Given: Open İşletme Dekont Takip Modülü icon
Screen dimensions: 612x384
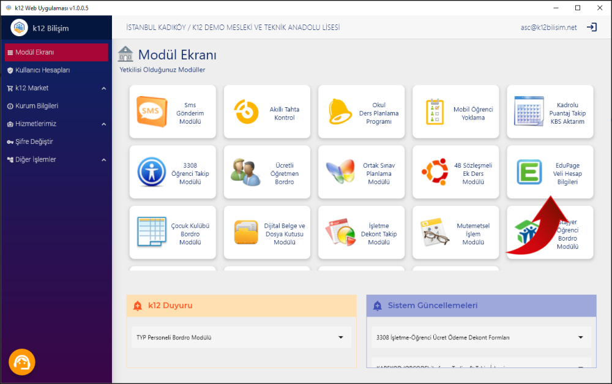Looking at the screenshot, I should click(x=340, y=232).
